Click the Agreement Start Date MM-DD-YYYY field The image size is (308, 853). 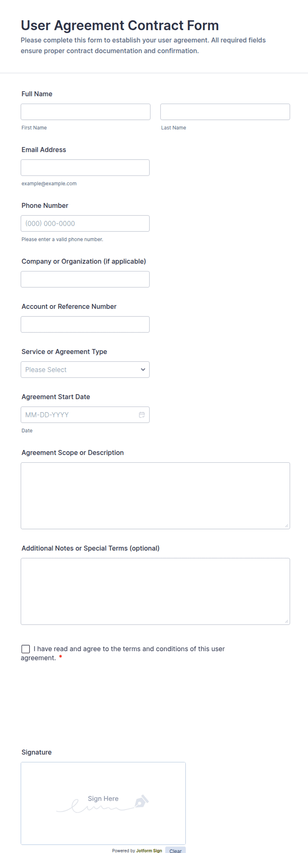[x=85, y=414]
